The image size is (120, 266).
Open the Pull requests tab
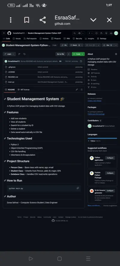coord(30,39)
